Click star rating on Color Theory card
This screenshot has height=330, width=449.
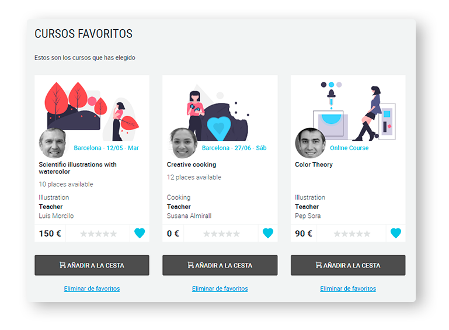tap(352, 234)
